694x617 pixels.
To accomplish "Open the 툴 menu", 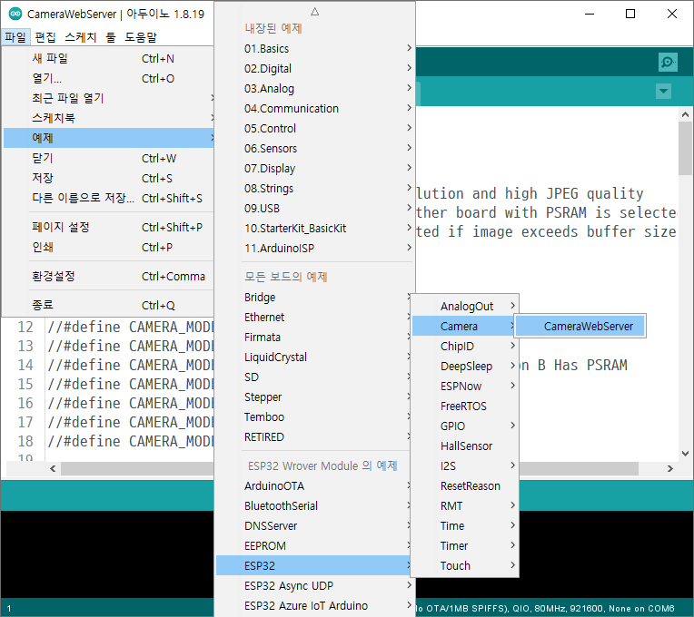I will pos(110,37).
